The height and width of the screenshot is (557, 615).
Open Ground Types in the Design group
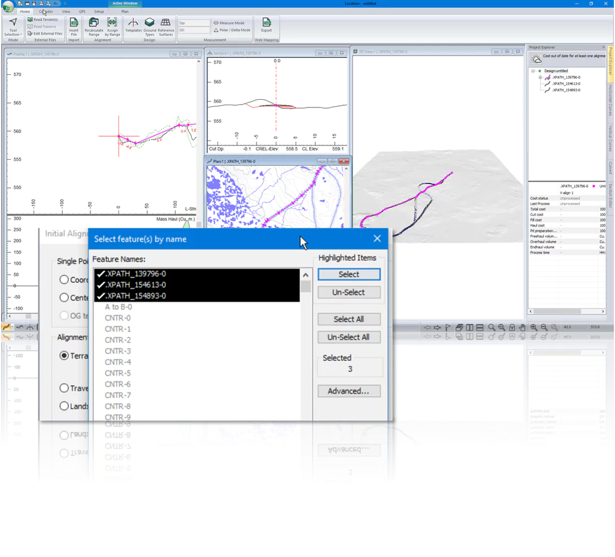point(149,26)
